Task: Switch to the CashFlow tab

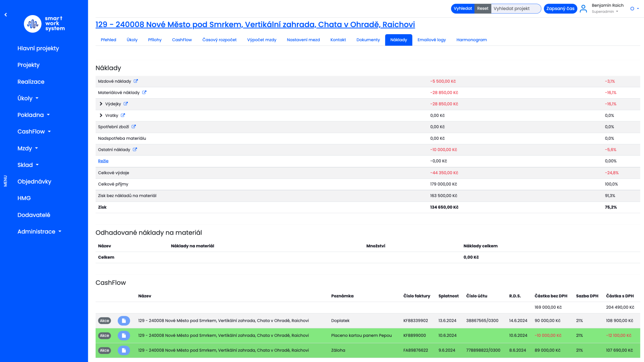Action: [182, 40]
